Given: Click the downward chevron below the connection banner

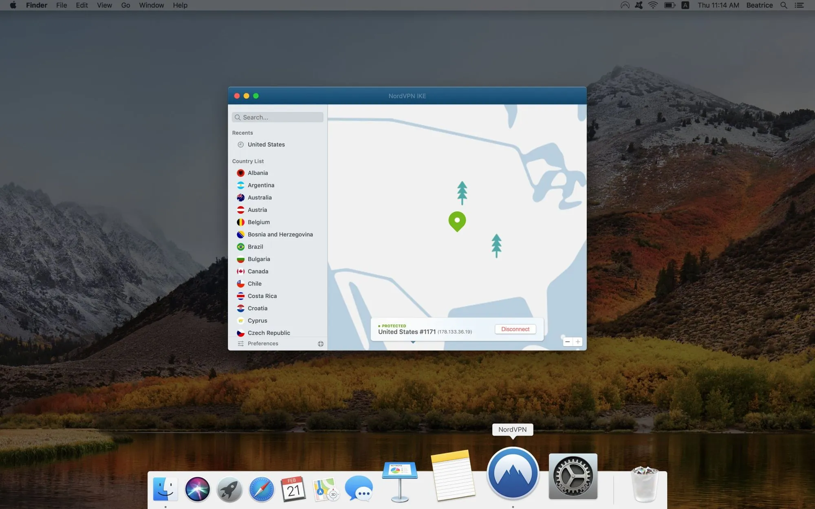Looking at the screenshot, I should pyautogui.click(x=413, y=342).
